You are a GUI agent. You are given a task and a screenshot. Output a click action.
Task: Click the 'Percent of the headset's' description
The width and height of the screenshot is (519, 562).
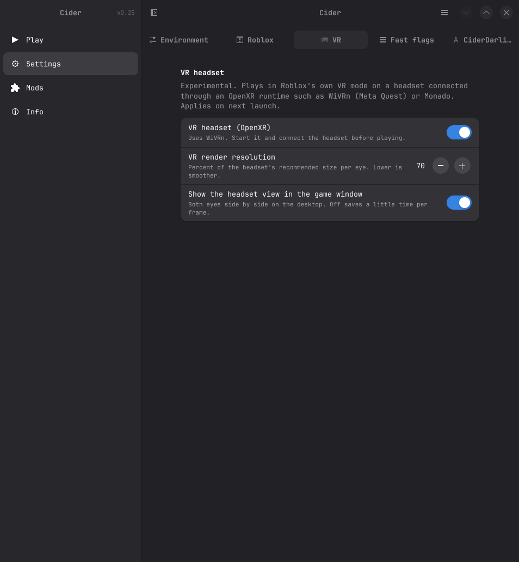tap(295, 172)
